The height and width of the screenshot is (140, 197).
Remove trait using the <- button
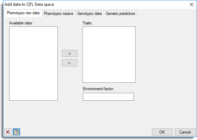[x=70, y=63]
